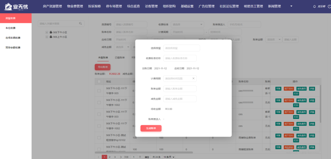This screenshot has width=331, height=159.
Task: Go to page 3
Action: click(115, 157)
